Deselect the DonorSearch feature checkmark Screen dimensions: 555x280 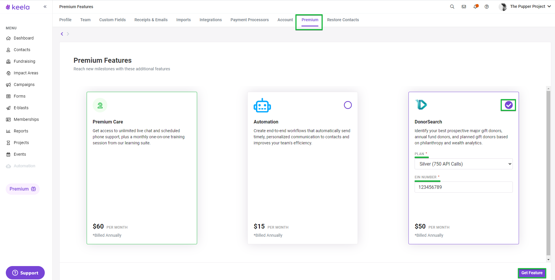point(508,105)
